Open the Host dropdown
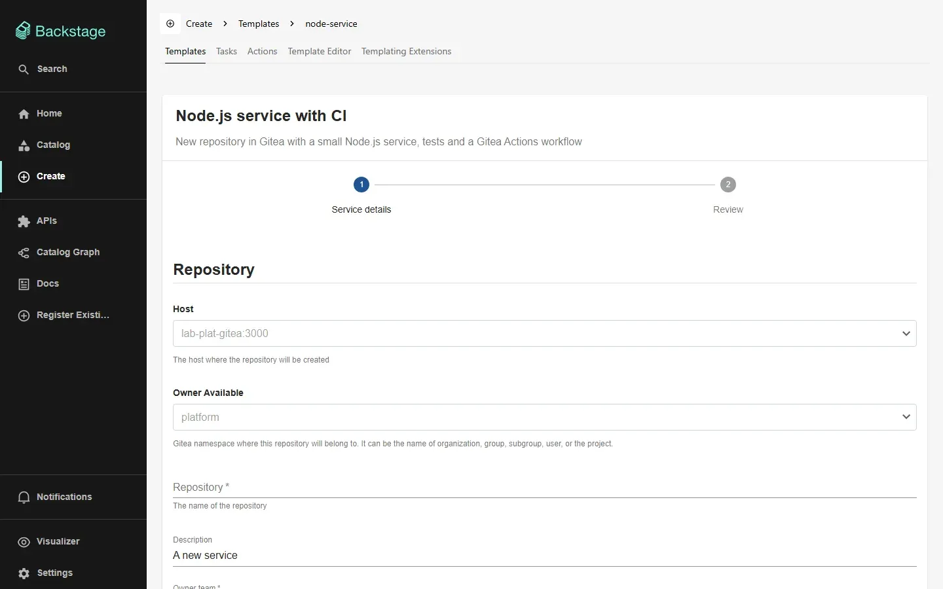Screen dimensions: 943x589 tap(544, 333)
